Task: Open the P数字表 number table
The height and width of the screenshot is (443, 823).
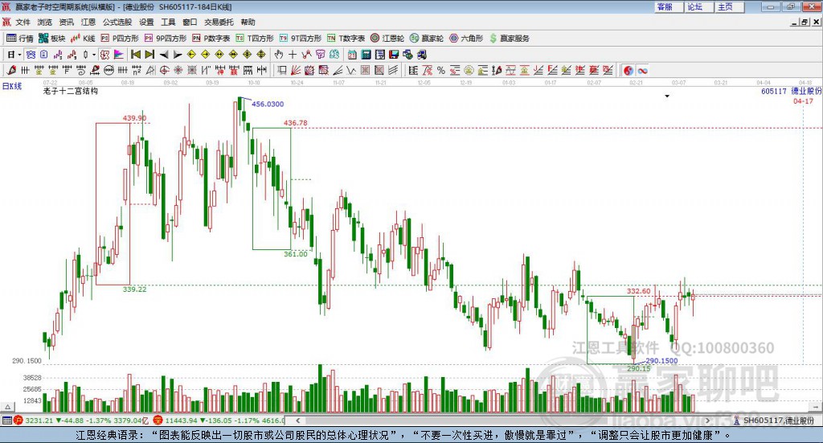Action: pos(211,39)
